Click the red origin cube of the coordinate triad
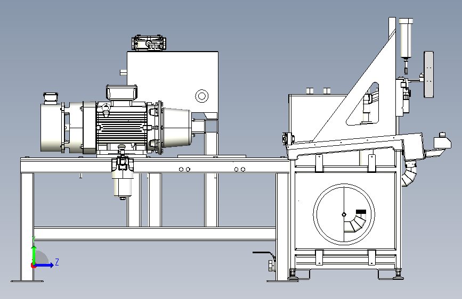Image resolution: width=462 pixels, height=299 pixels. point(33,265)
